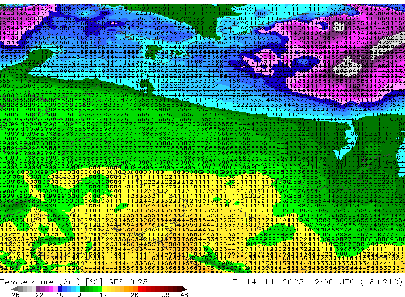The image size is (405, 297).
Task: Click the '-10' legend value
Action: 57,295
